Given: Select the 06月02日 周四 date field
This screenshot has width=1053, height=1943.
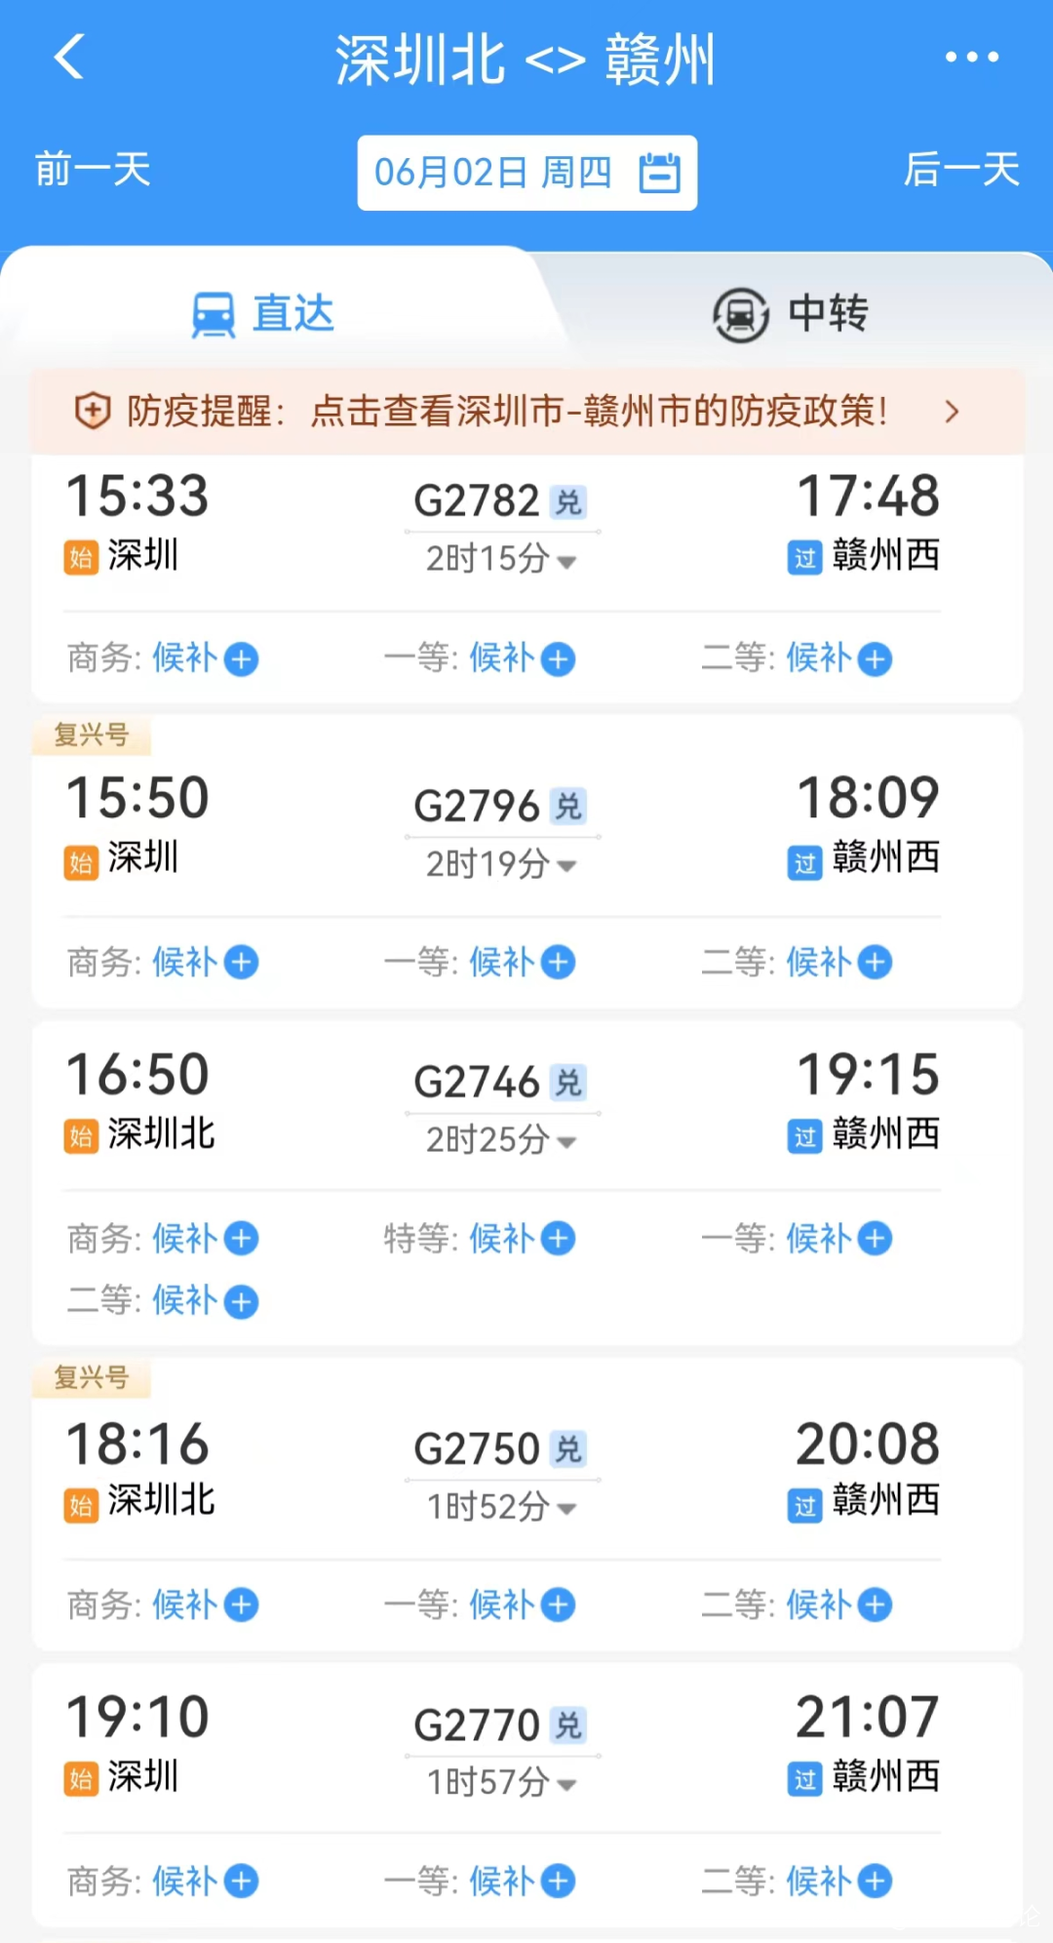Looking at the screenshot, I should [493, 174].
